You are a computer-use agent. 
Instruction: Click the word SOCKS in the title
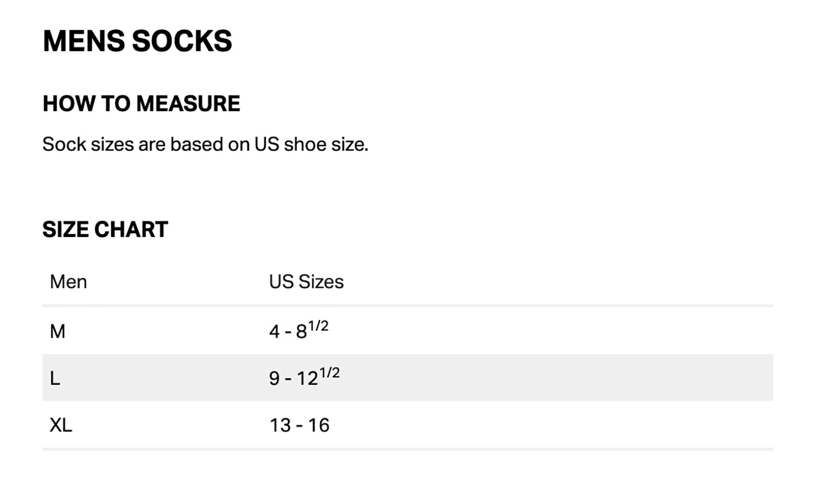[182, 41]
